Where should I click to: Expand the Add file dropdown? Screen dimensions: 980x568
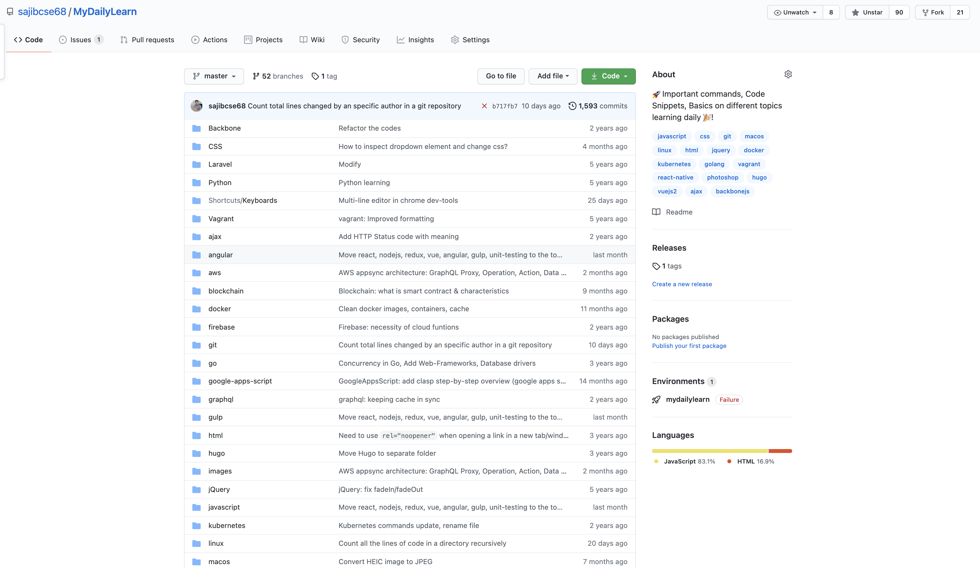[x=553, y=76]
